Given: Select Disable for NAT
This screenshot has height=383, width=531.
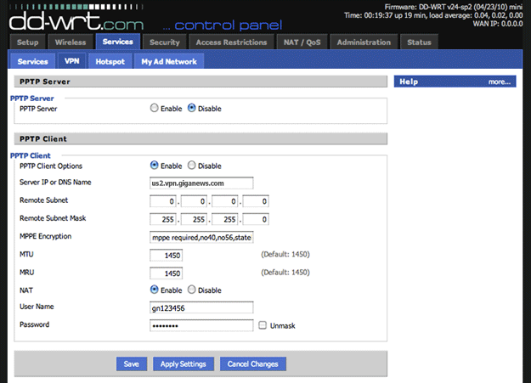Looking at the screenshot, I should pos(192,290).
